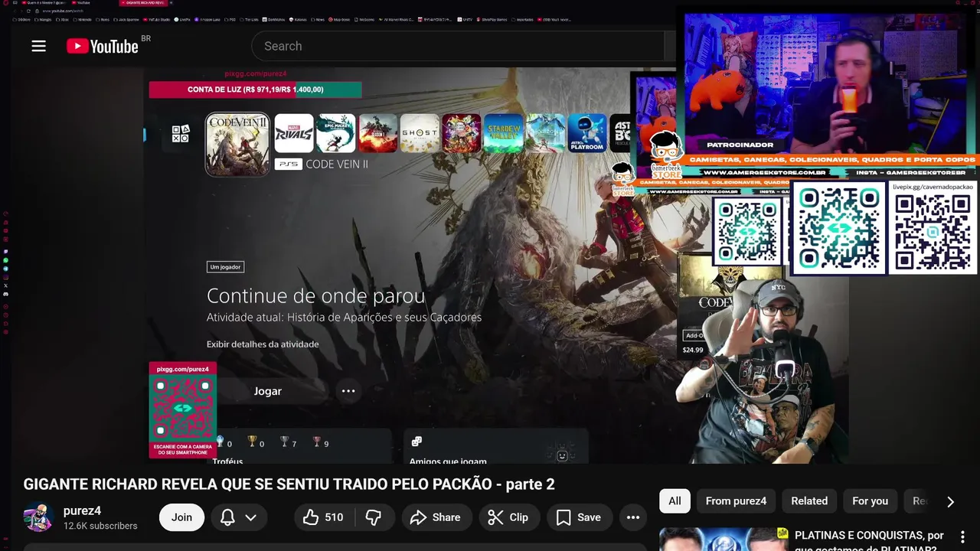The image size is (980, 551).
Task: Select the All filter chip
Action: [x=675, y=501]
